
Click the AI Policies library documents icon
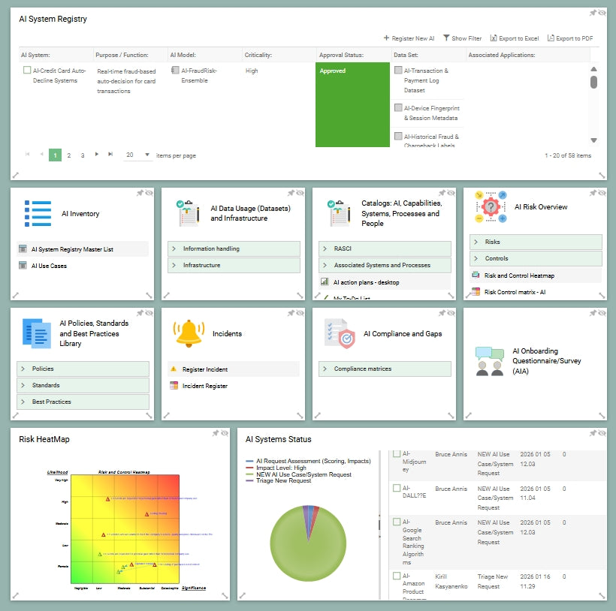pos(36,333)
